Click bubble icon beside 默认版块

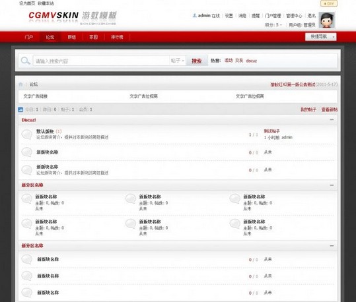[27, 135]
